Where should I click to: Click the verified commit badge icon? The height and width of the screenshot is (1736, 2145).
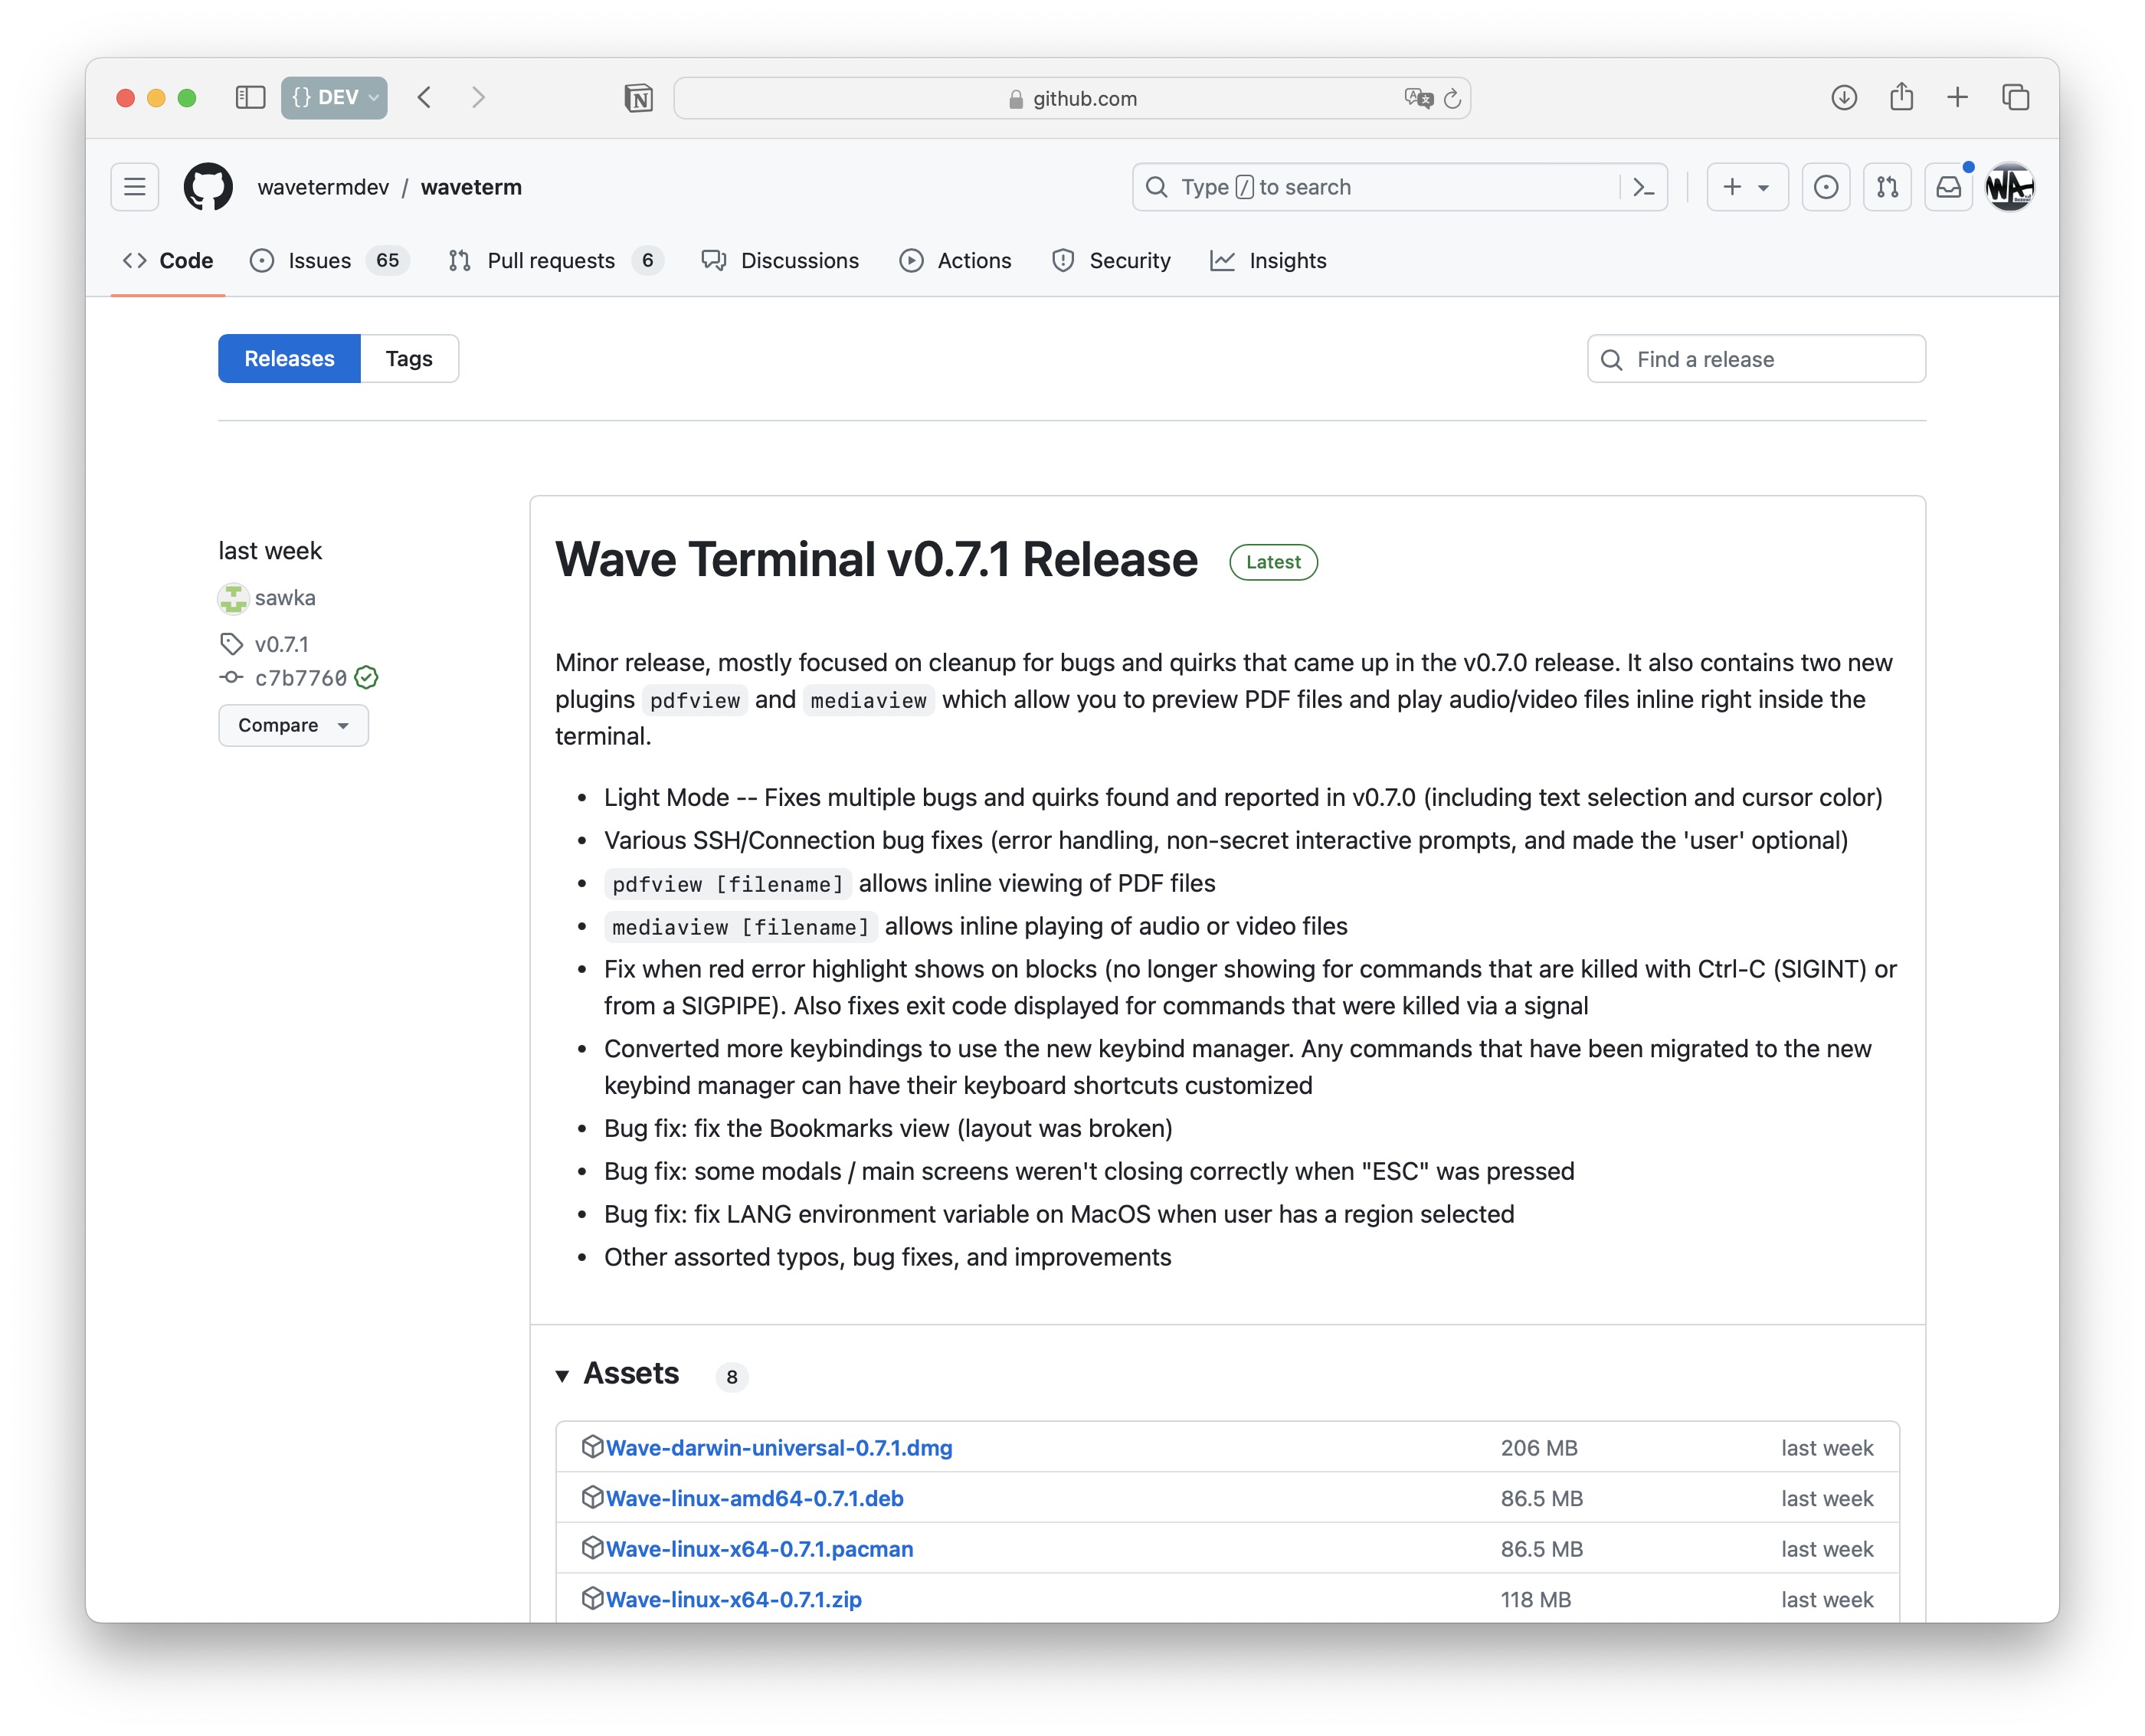pyautogui.click(x=367, y=678)
